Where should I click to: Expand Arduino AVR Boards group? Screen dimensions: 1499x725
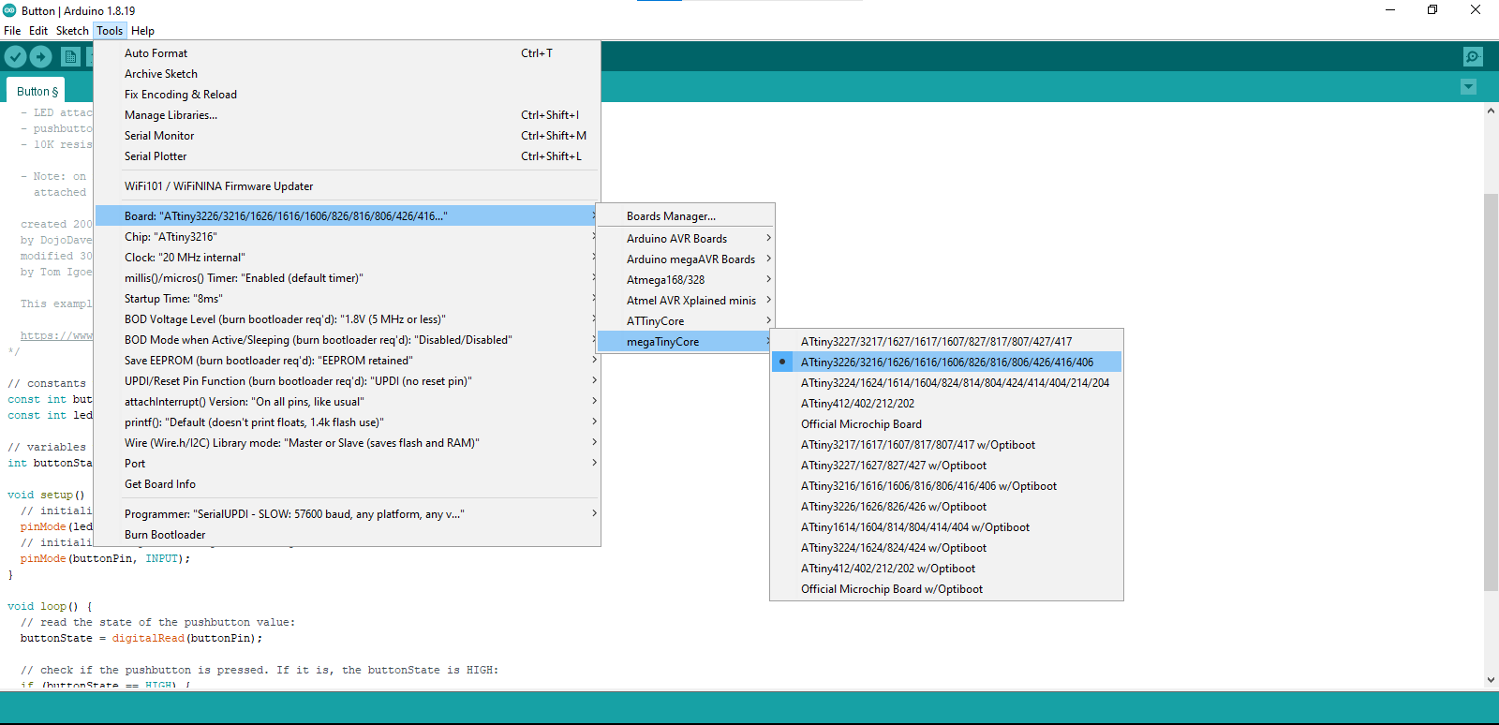click(x=686, y=239)
